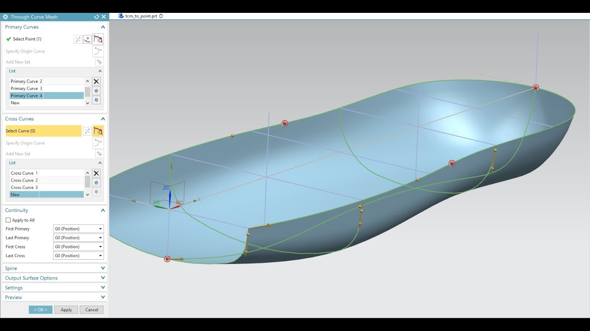Move Cross Curve down in list
This screenshot has height=331, width=590.
pyautogui.click(x=96, y=192)
